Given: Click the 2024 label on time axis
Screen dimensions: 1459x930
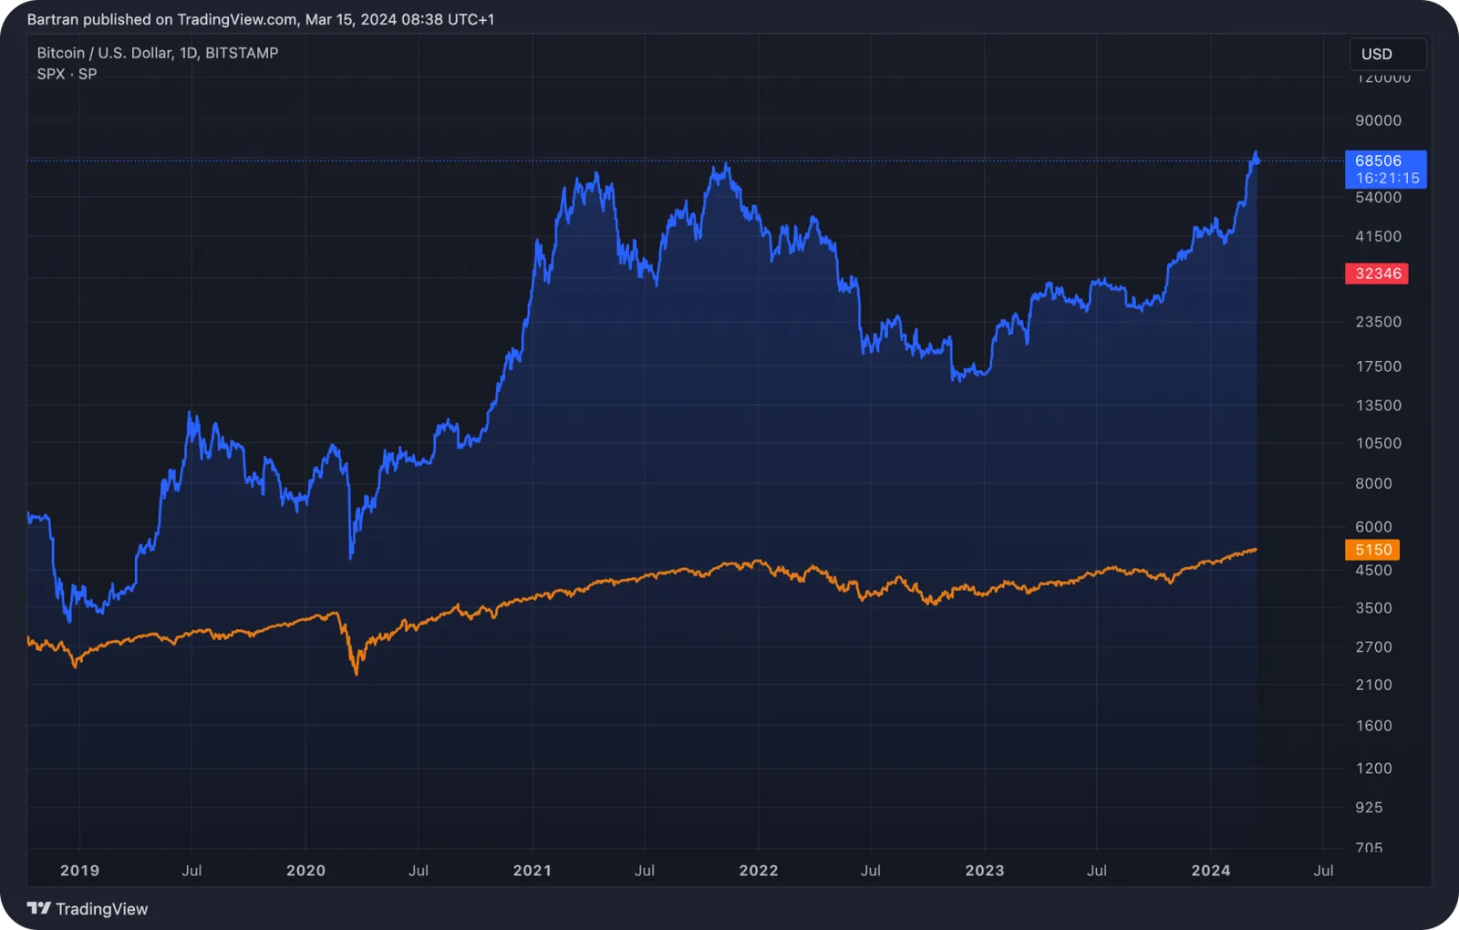Looking at the screenshot, I should 1211,871.
